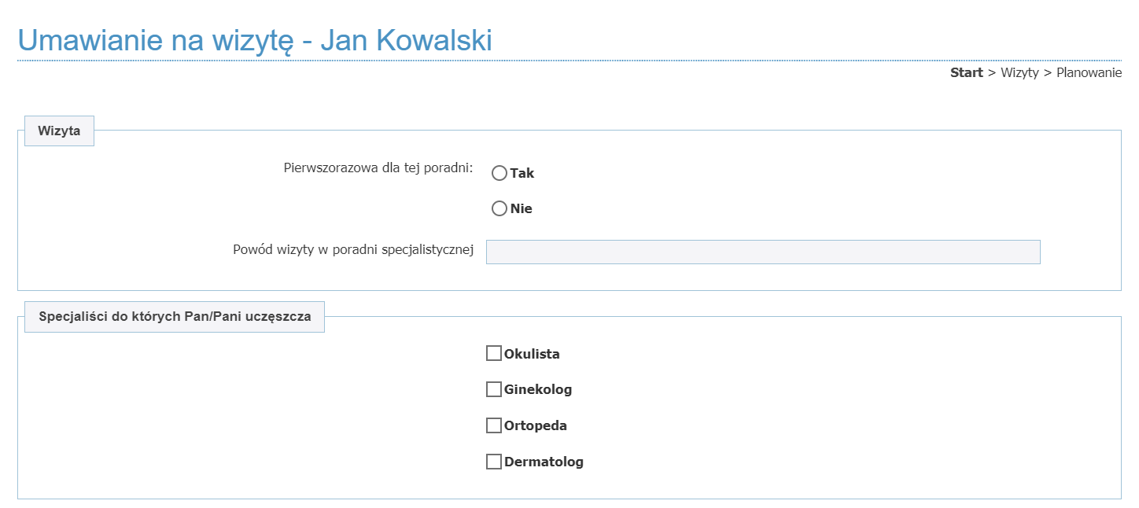Image resolution: width=1139 pixels, height=508 pixels.
Task: Click Planowanie in the breadcrumb trail
Action: pos(1089,73)
